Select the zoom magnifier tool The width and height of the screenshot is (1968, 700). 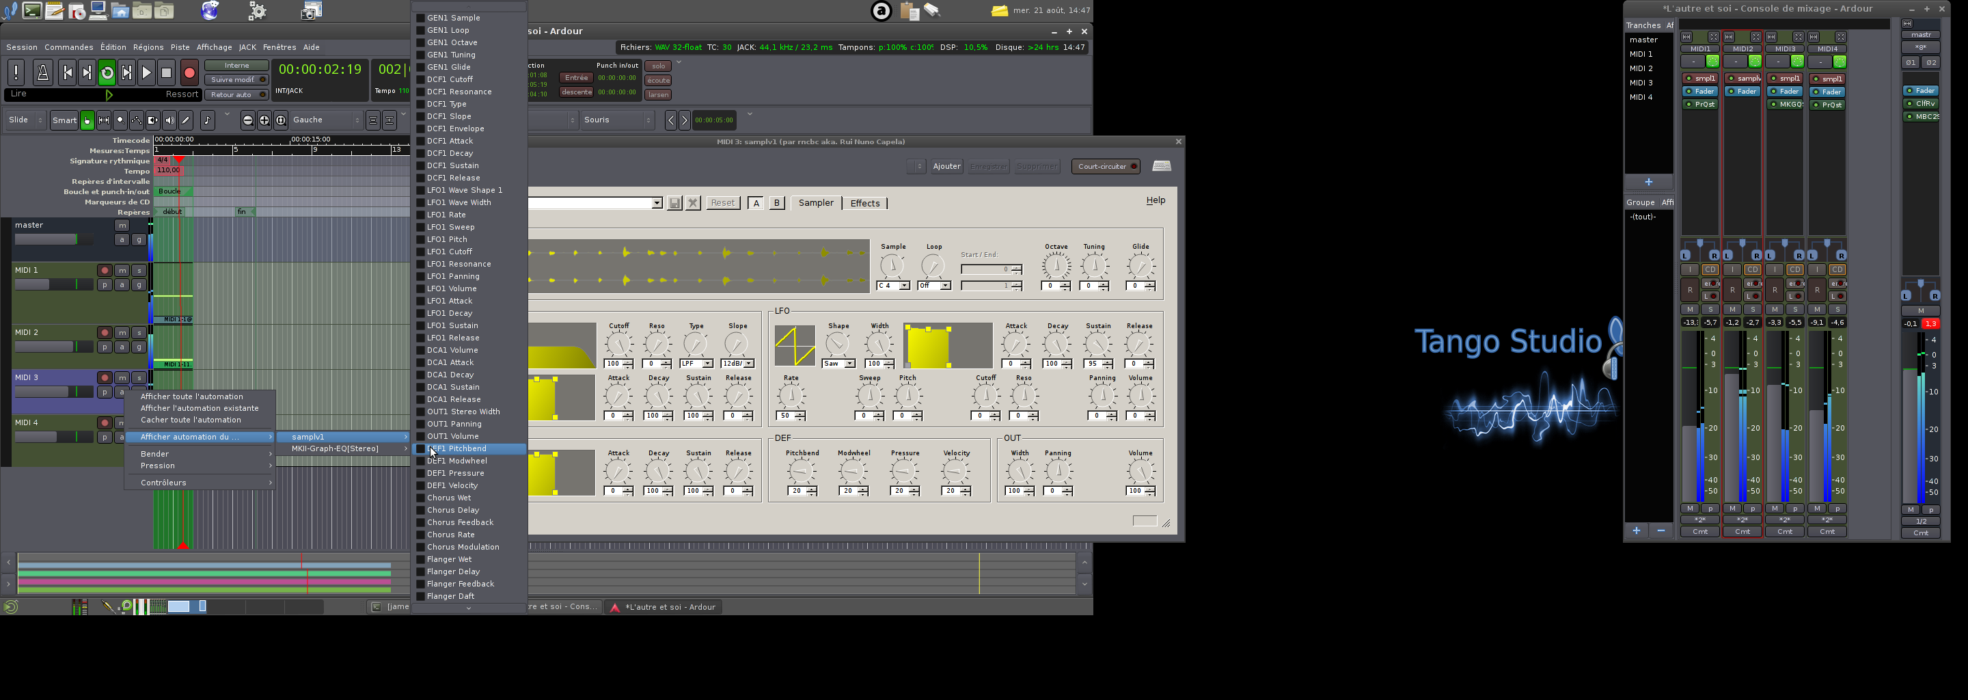click(x=120, y=121)
